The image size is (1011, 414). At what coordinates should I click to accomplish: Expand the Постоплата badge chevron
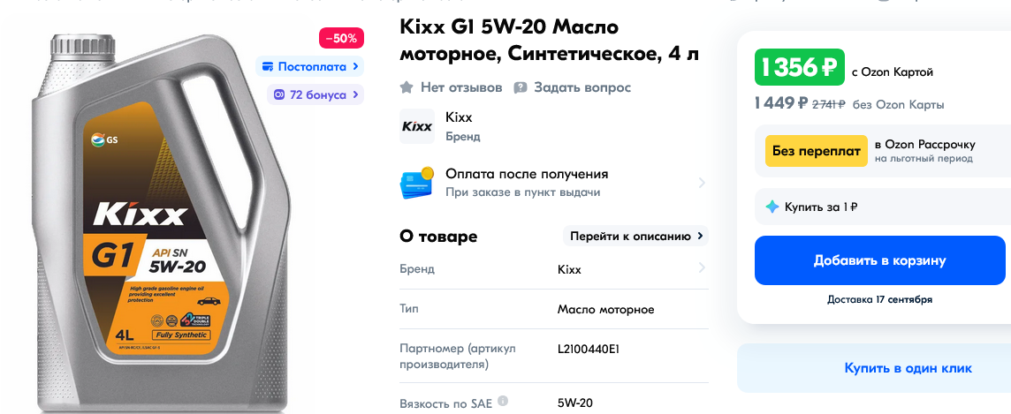(x=354, y=66)
